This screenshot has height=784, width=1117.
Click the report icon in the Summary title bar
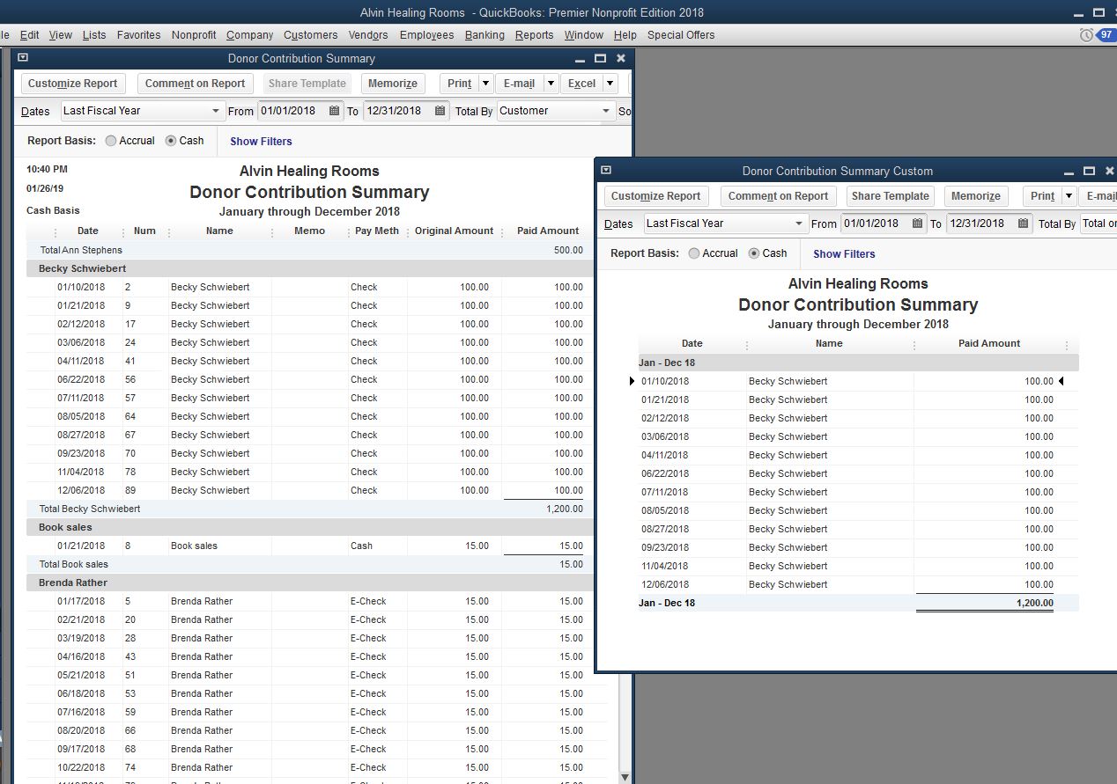[x=23, y=56]
